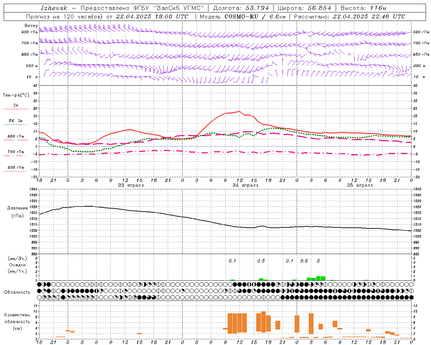The height and width of the screenshot is (345, 431).
Task: Click the "Прогноз на 120 часа(ов)" forecast text
Action: (x=65, y=17)
